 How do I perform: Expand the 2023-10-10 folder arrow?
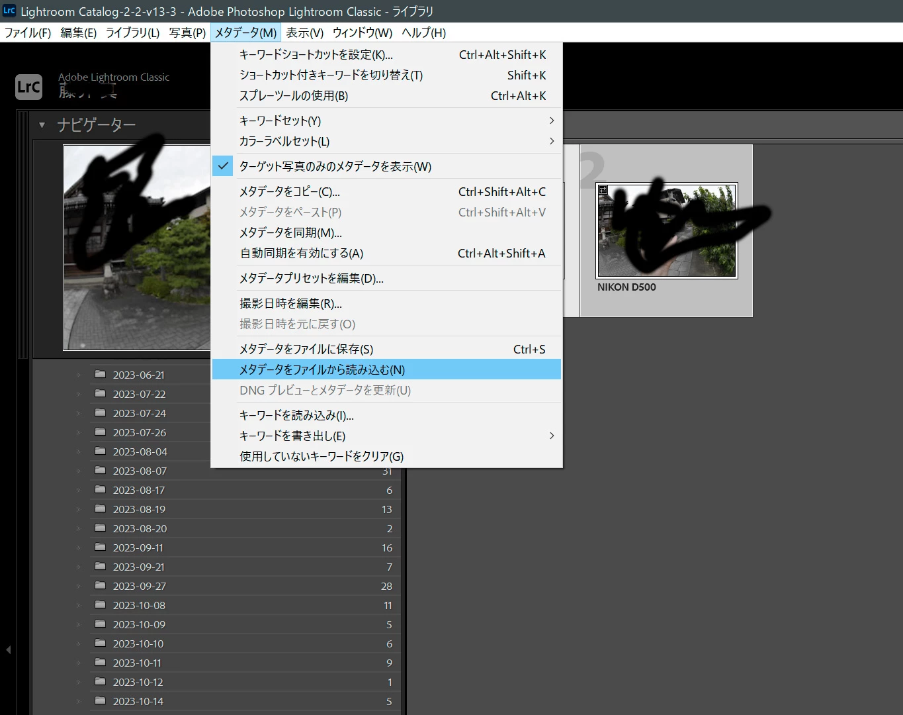[x=79, y=643]
